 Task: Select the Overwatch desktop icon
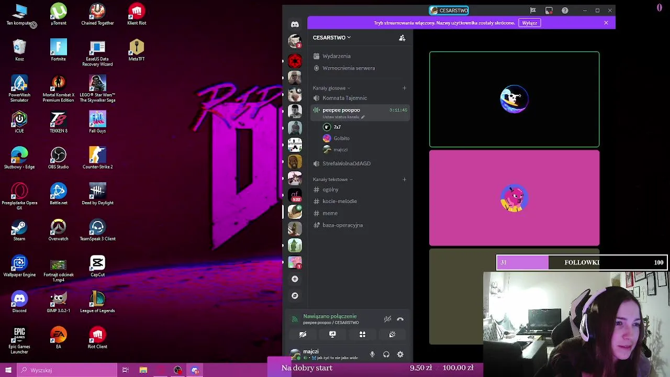coord(58,230)
